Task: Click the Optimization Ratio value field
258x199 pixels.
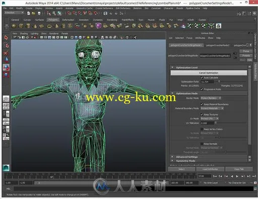Action: coord(208,82)
